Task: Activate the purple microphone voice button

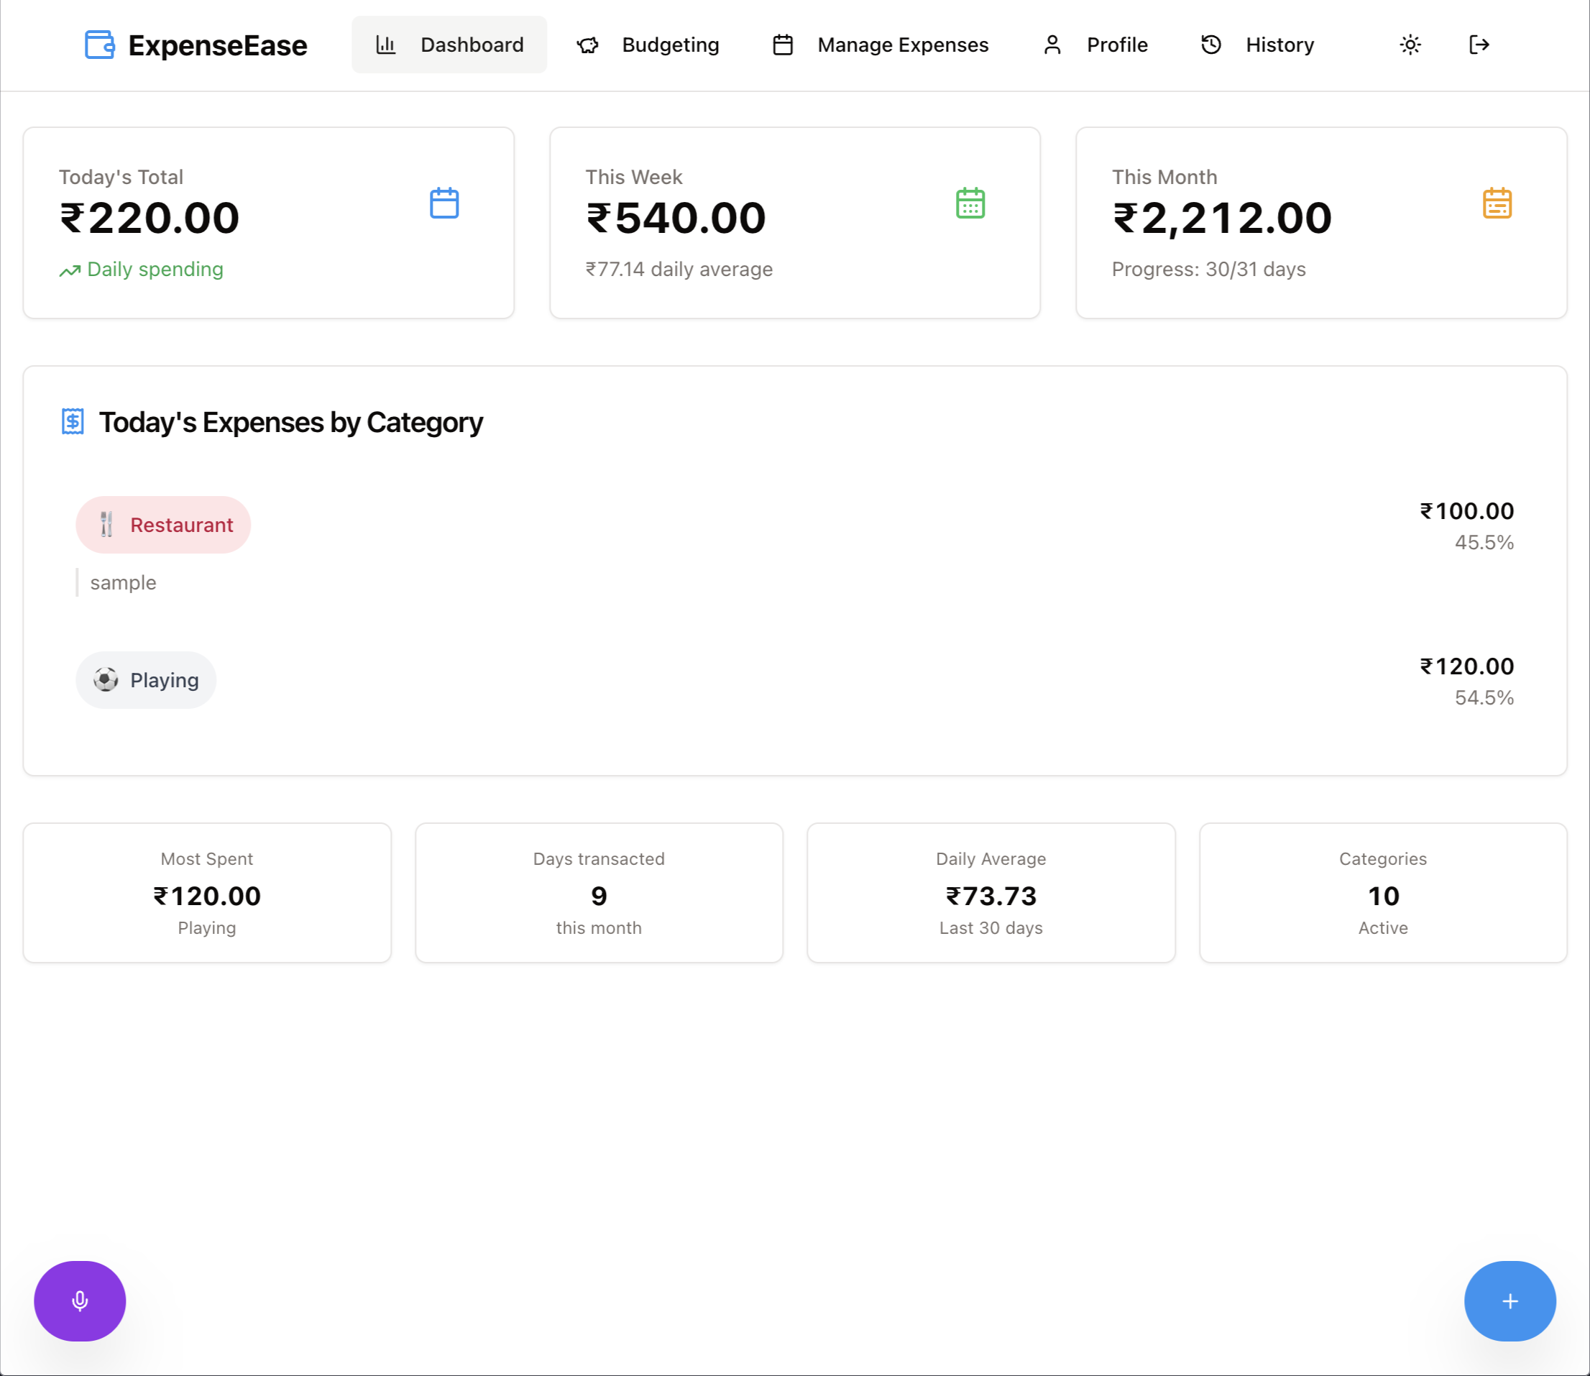Action: (79, 1301)
